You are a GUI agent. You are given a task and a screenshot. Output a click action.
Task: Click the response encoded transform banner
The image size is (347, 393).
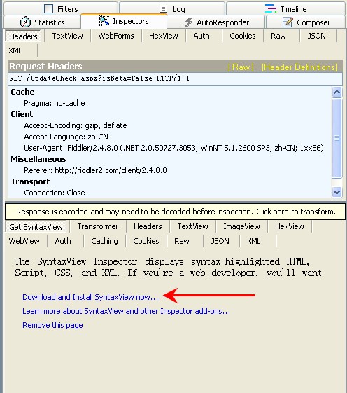(176, 212)
